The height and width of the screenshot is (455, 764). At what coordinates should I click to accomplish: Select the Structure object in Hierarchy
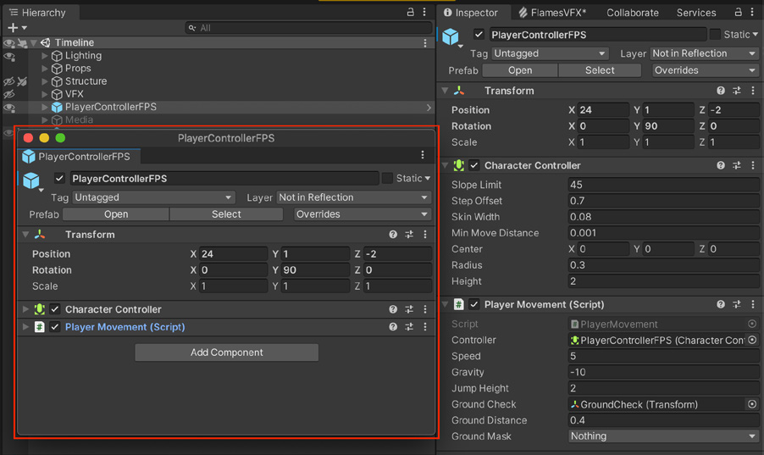point(86,81)
